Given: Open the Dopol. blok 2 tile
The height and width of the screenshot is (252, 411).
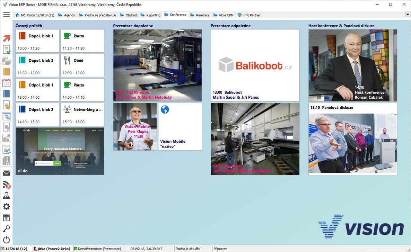Looking at the screenshot, I should coord(37,65).
